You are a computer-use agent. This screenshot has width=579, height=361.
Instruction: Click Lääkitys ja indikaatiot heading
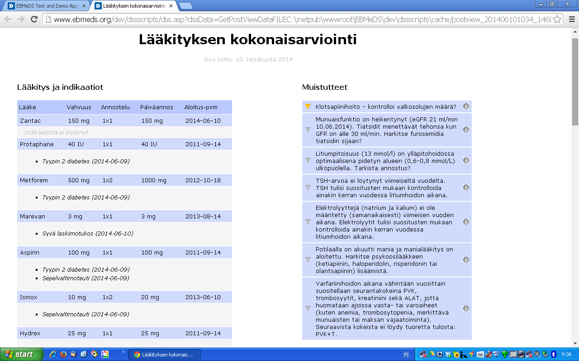tap(60, 87)
